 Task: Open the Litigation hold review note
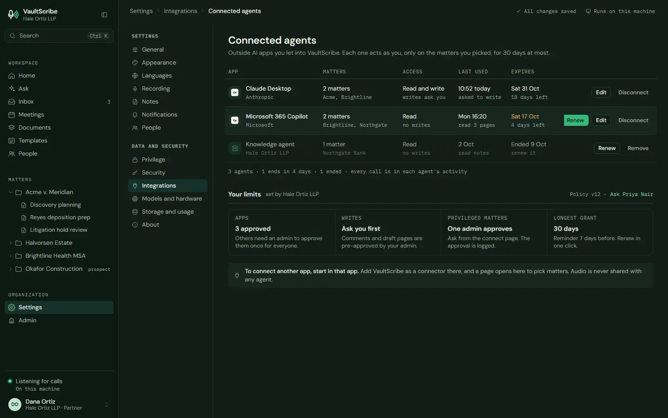58,230
